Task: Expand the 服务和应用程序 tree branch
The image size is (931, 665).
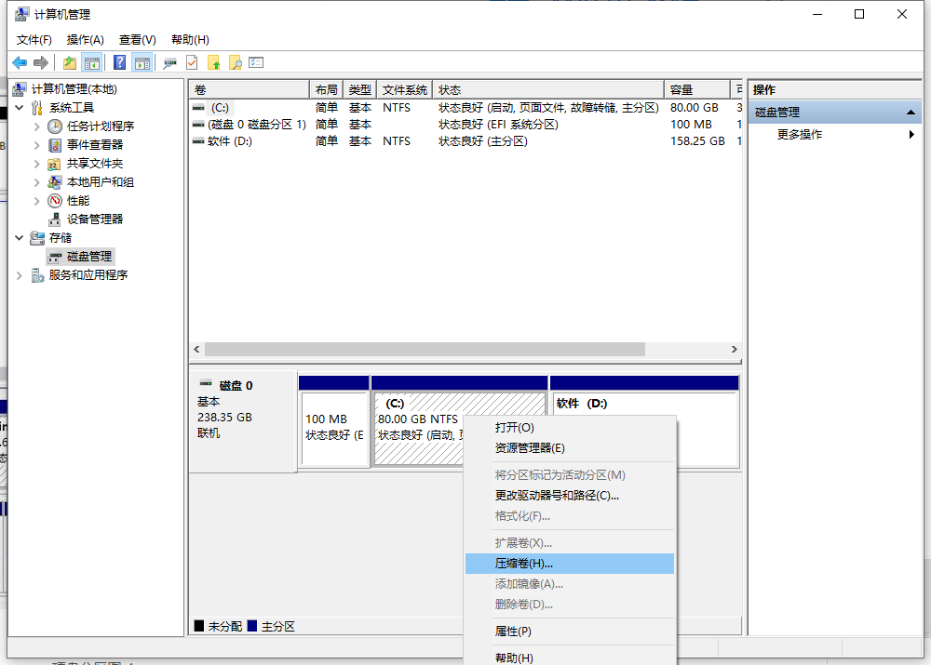Action: click(19, 274)
